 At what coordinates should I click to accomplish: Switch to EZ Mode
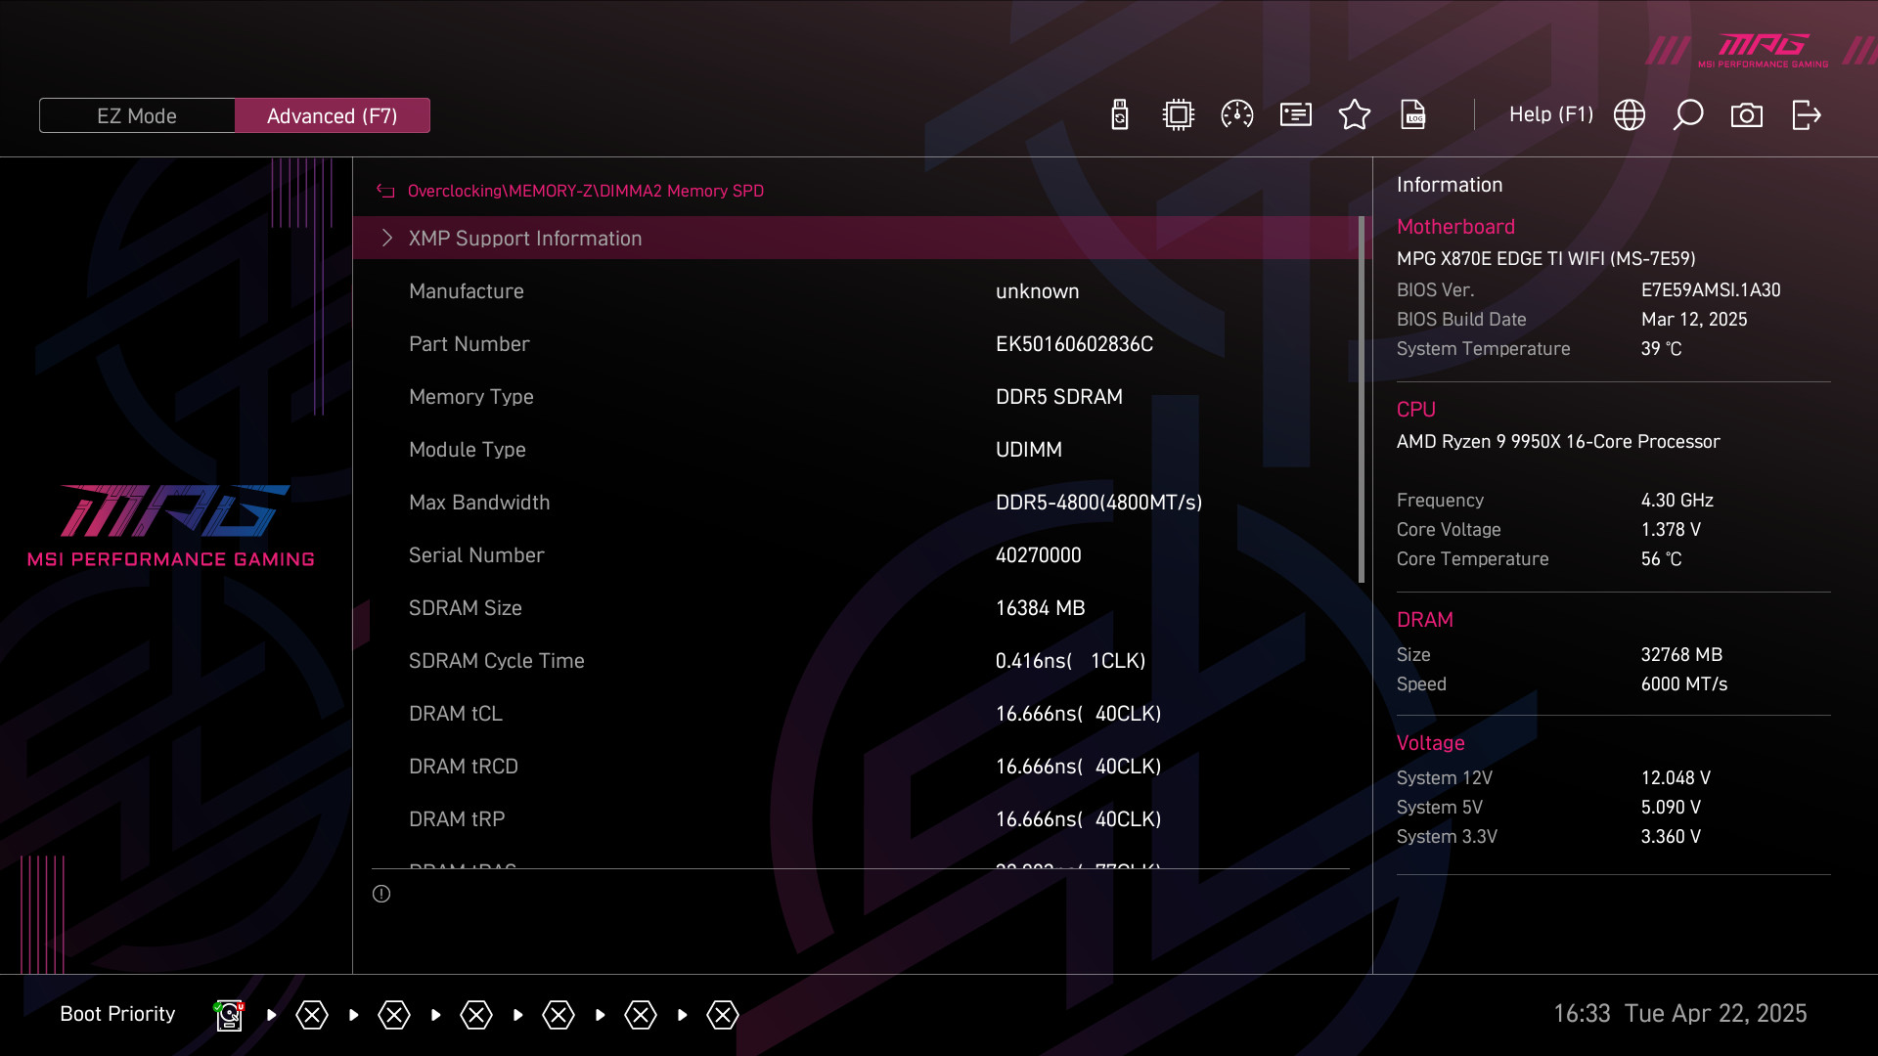click(137, 115)
